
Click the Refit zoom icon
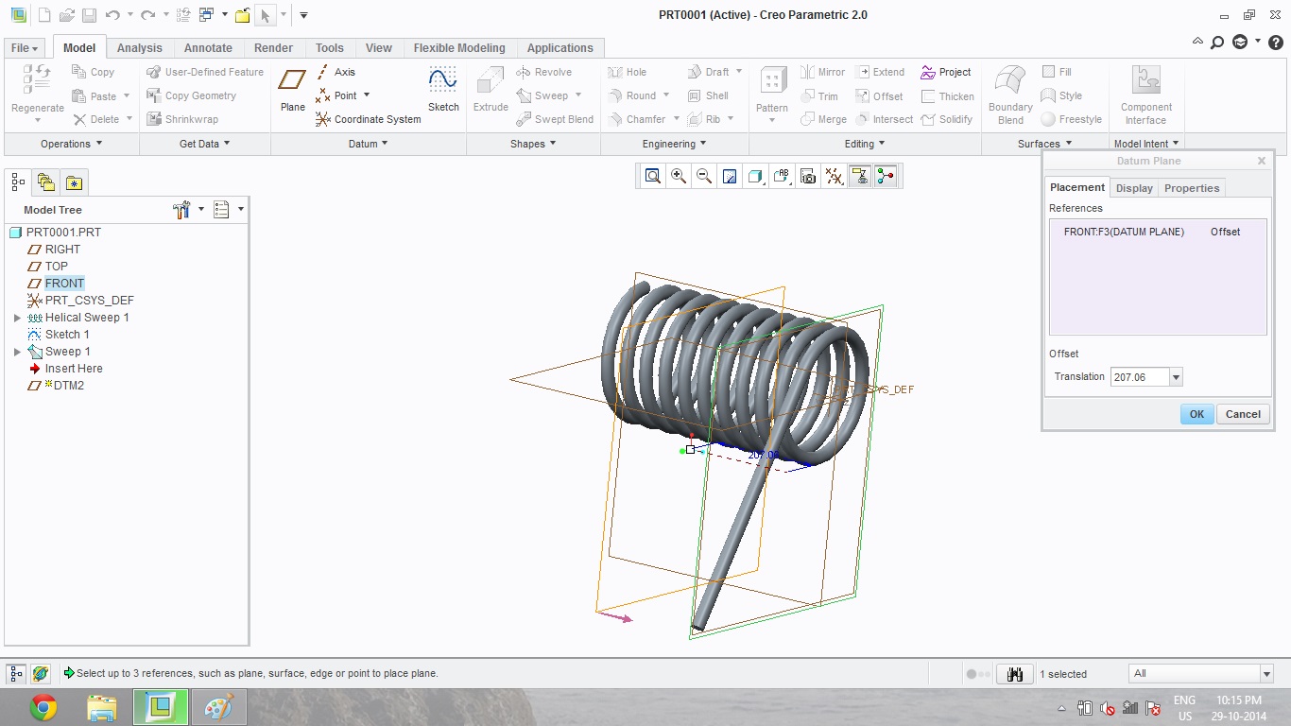coord(653,176)
